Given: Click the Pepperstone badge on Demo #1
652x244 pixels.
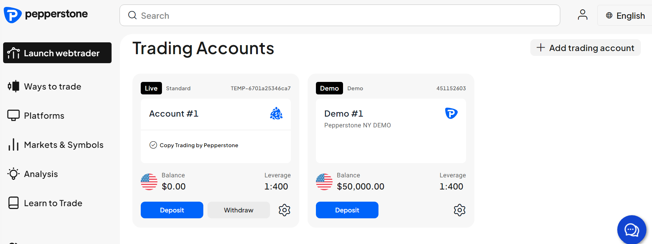Looking at the screenshot, I should pos(451,113).
